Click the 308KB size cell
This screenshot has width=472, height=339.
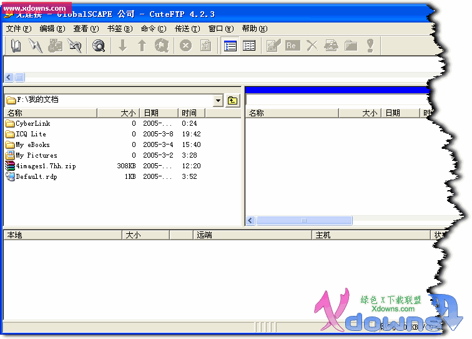pyautogui.click(x=126, y=166)
